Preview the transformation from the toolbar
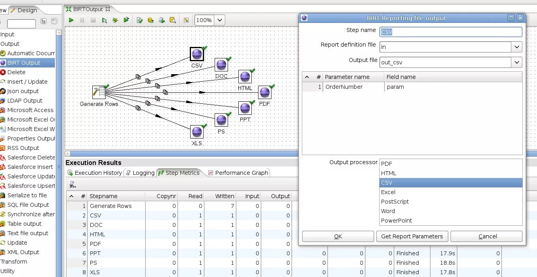The image size is (537, 277). [x=104, y=20]
